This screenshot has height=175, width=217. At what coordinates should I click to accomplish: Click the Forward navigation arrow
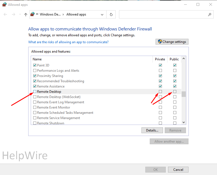click(13, 14)
